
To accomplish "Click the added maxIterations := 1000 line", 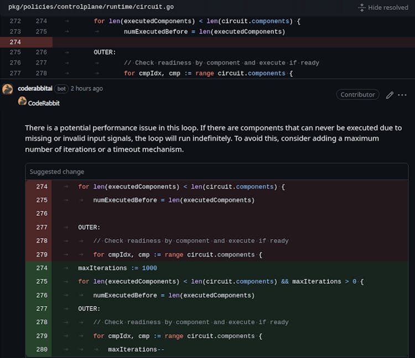I will tap(117, 268).
